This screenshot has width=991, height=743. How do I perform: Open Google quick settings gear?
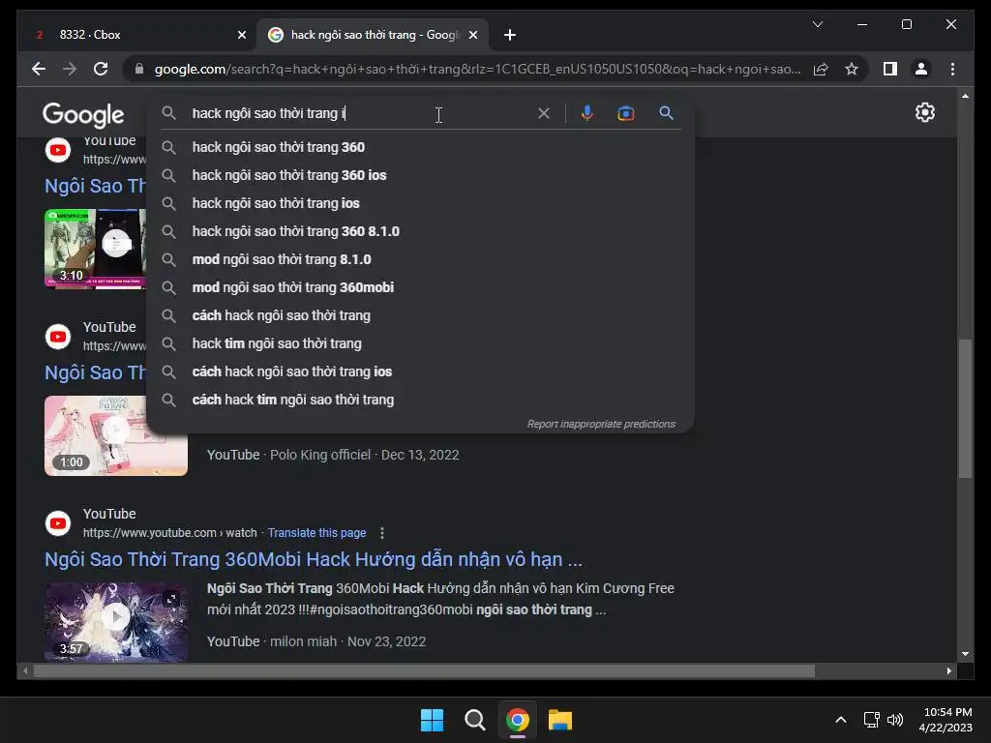[924, 112]
